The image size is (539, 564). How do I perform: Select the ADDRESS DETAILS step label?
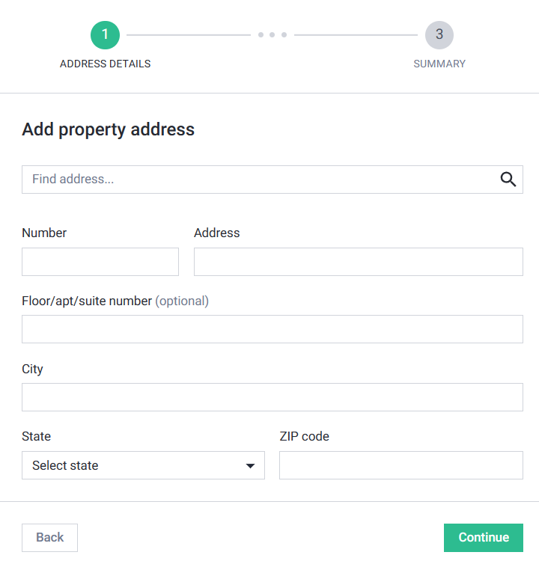tap(105, 64)
